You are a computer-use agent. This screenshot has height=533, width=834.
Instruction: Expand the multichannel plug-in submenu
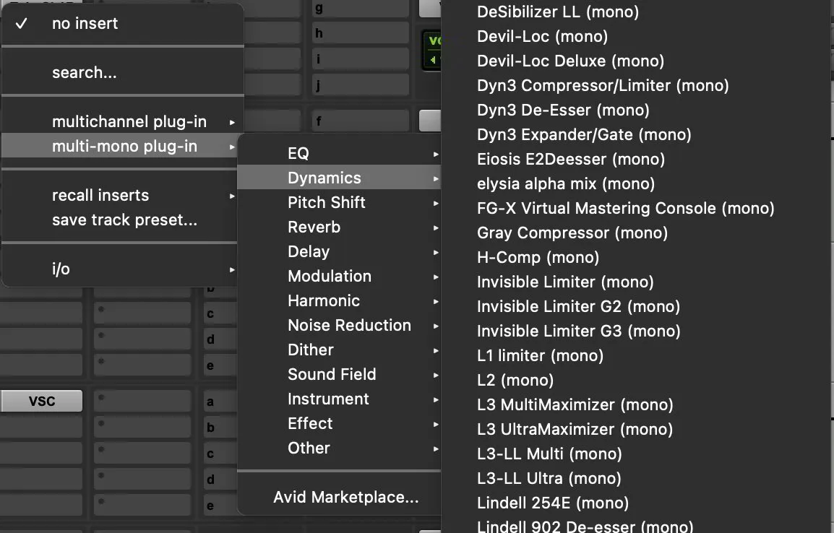pyautogui.click(x=130, y=121)
